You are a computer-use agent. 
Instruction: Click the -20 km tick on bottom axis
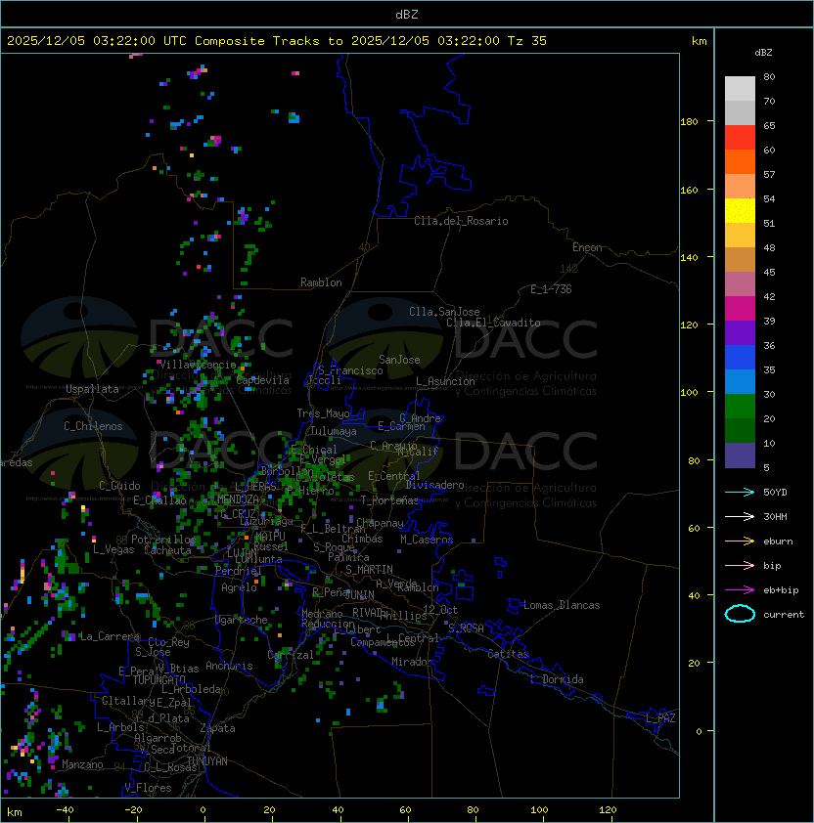133,810
